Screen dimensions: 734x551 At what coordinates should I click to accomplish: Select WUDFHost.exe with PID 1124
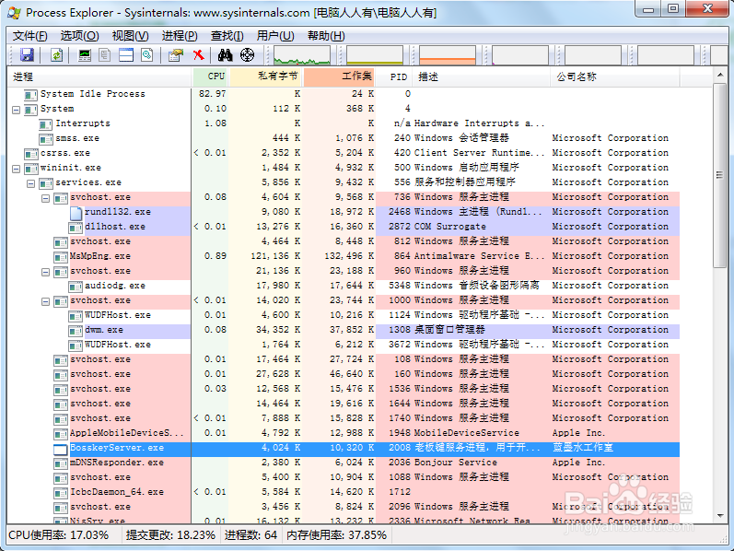click(344, 315)
